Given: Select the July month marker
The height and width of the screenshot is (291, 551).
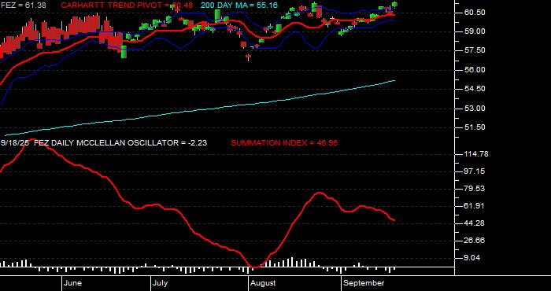Looking at the screenshot, I should tap(161, 283).
